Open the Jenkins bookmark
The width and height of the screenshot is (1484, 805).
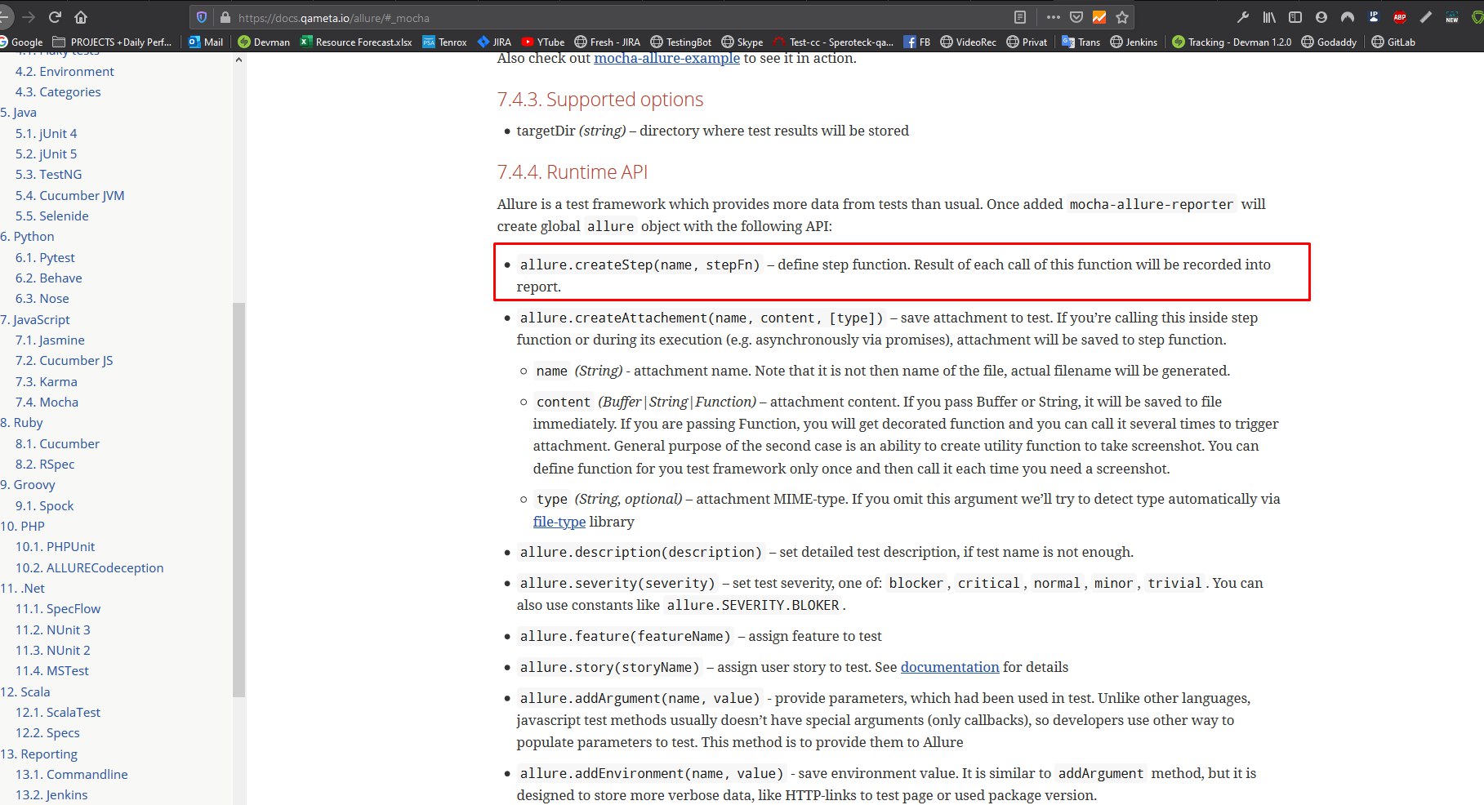(1134, 42)
